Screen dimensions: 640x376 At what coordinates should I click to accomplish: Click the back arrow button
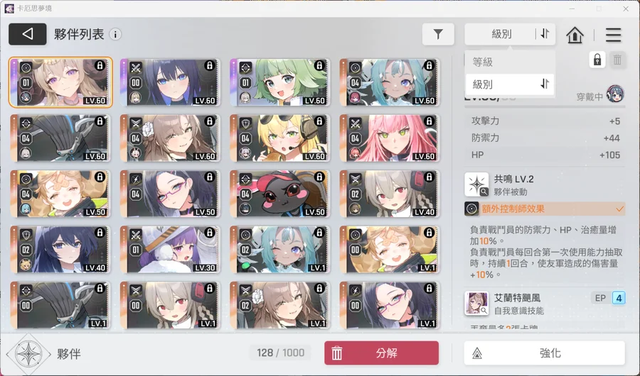(27, 34)
